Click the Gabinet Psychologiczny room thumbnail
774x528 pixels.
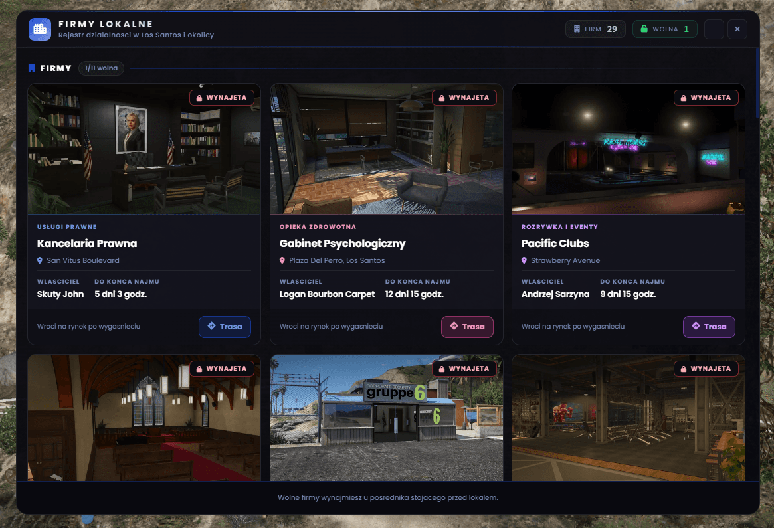coord(387,149)
